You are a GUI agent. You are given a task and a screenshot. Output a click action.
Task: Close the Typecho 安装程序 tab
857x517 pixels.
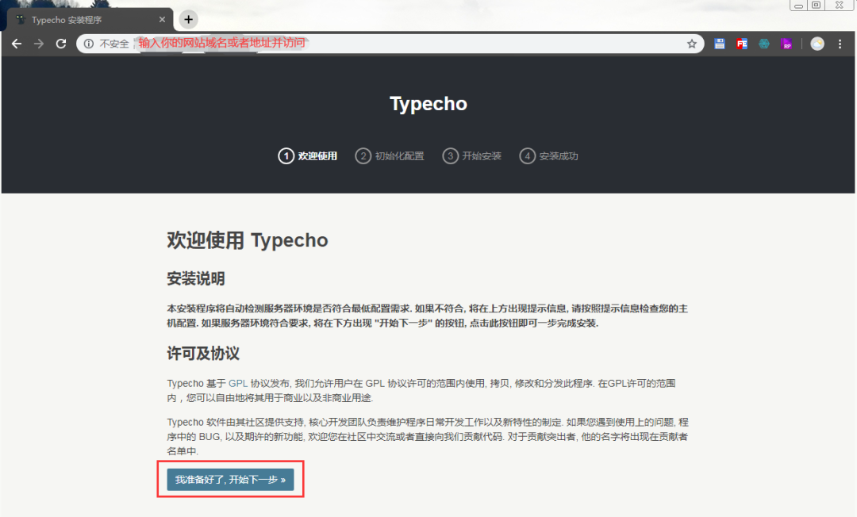click(163, 20)
